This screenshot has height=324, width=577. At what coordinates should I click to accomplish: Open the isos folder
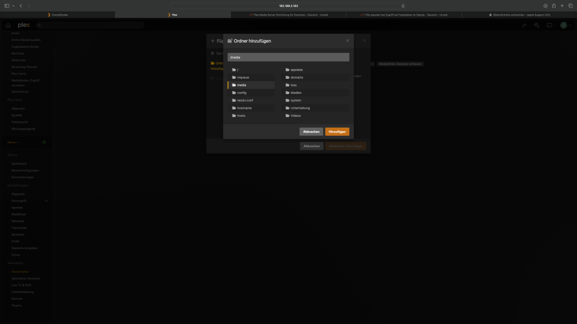(316, 85)
